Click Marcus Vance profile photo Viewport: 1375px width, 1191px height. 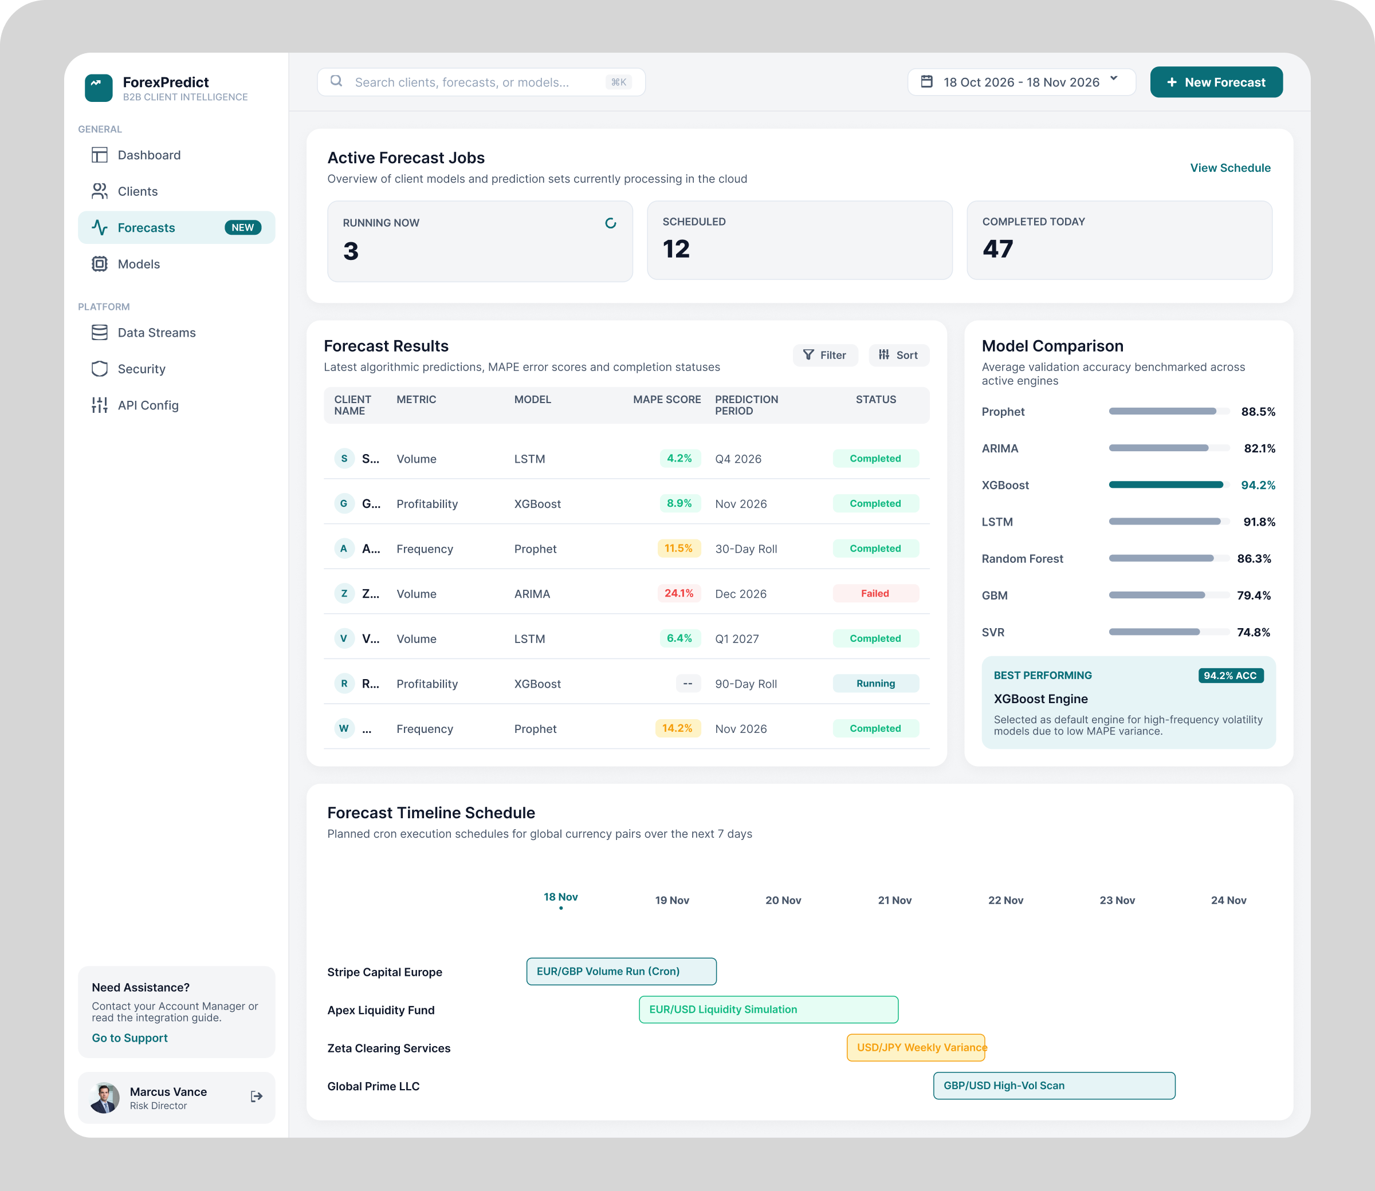point(104,1097)
